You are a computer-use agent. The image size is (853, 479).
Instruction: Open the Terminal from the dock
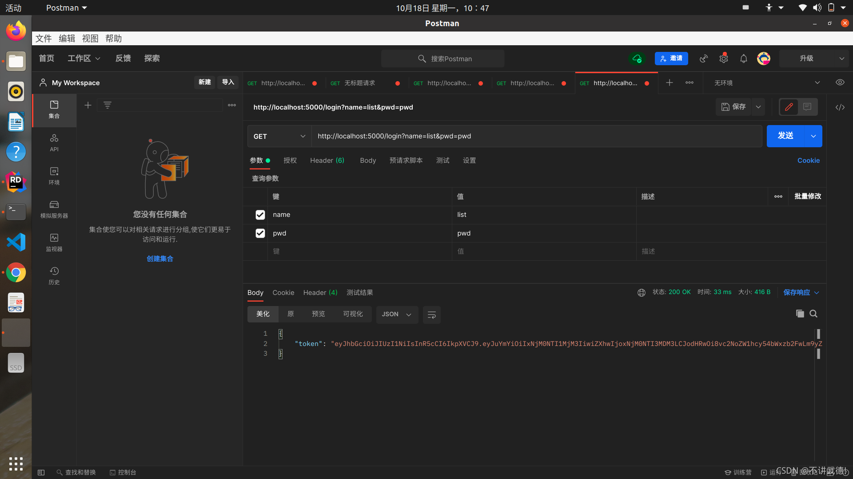[x=16, y=212]
